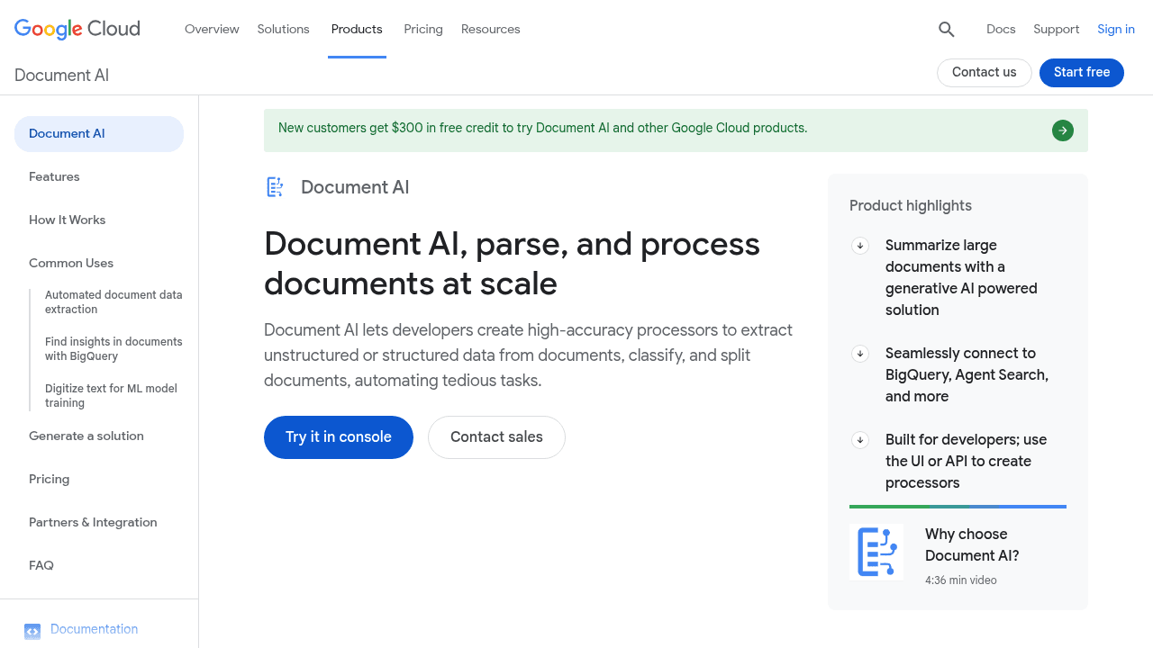This screenshot has height=648, width=1153.
Task: Open Partners & Integration sidebar link
Action: [93, 522]
